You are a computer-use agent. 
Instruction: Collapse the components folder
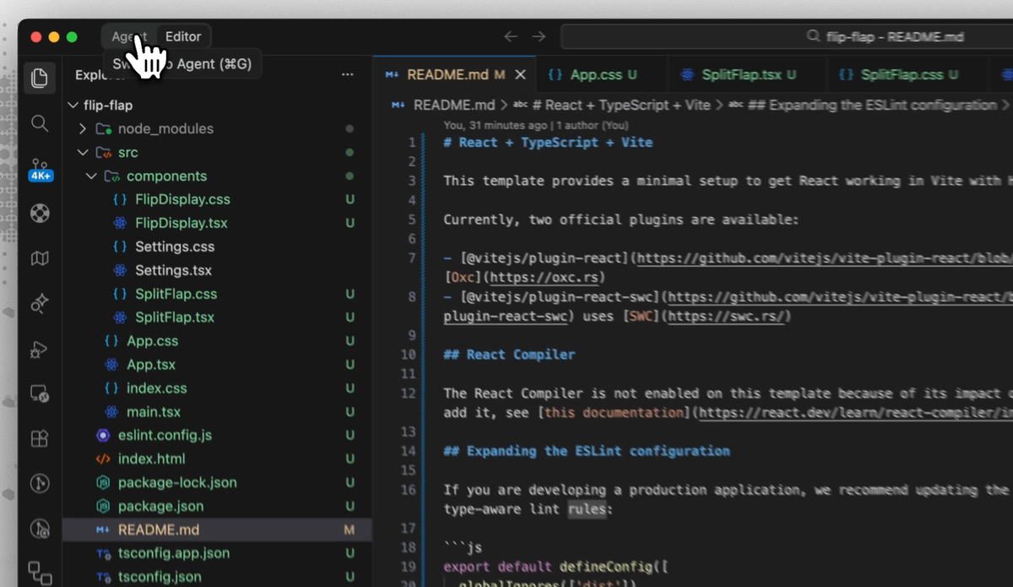[x=91, y=177]
